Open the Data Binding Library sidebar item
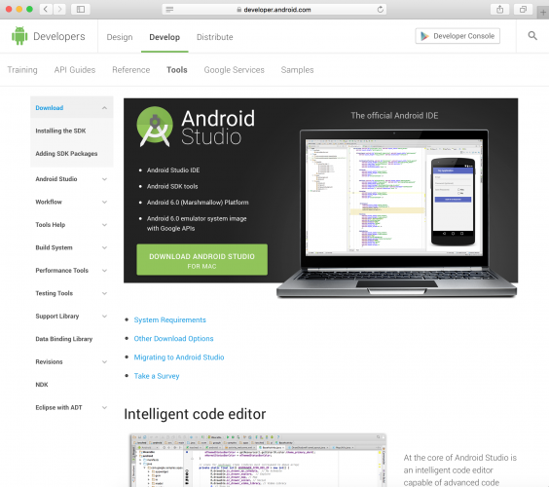This screenshot has height=487, width=549. pyautogui.click(x=64, y=339)
